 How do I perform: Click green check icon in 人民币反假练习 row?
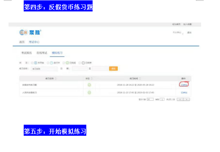pyautogui.click(x=89, y=93)
